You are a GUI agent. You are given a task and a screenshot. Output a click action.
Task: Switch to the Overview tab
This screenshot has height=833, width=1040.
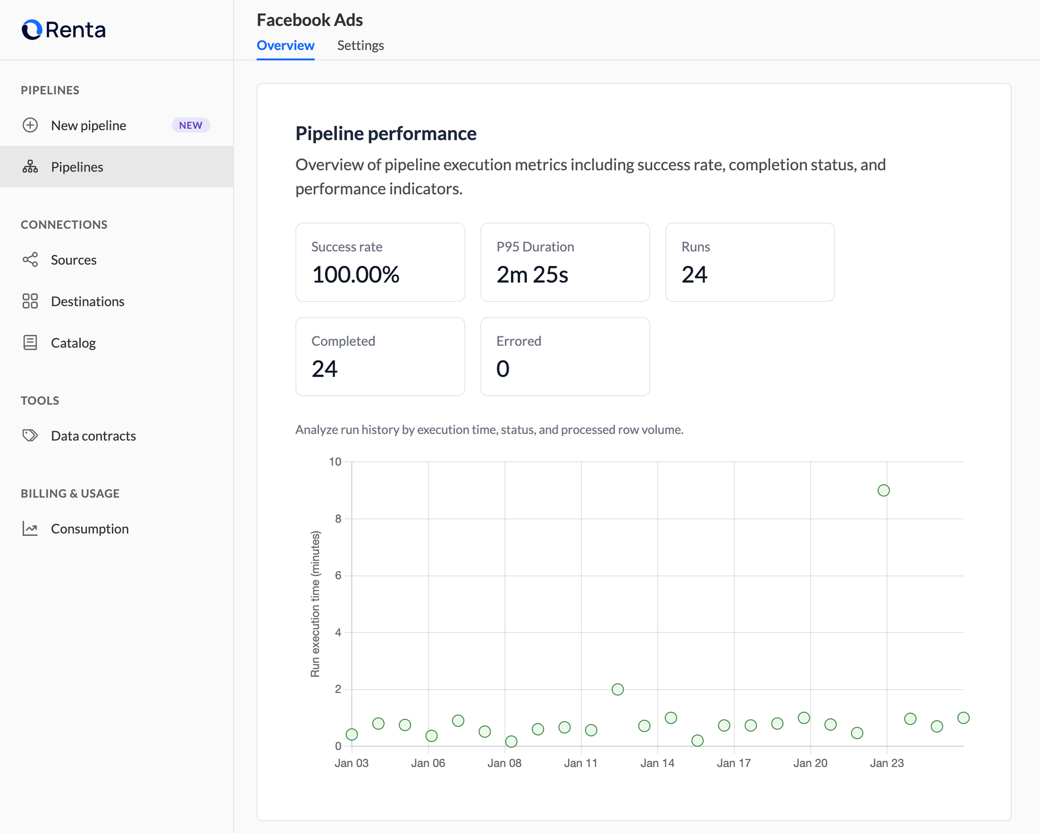click(285, 45)
